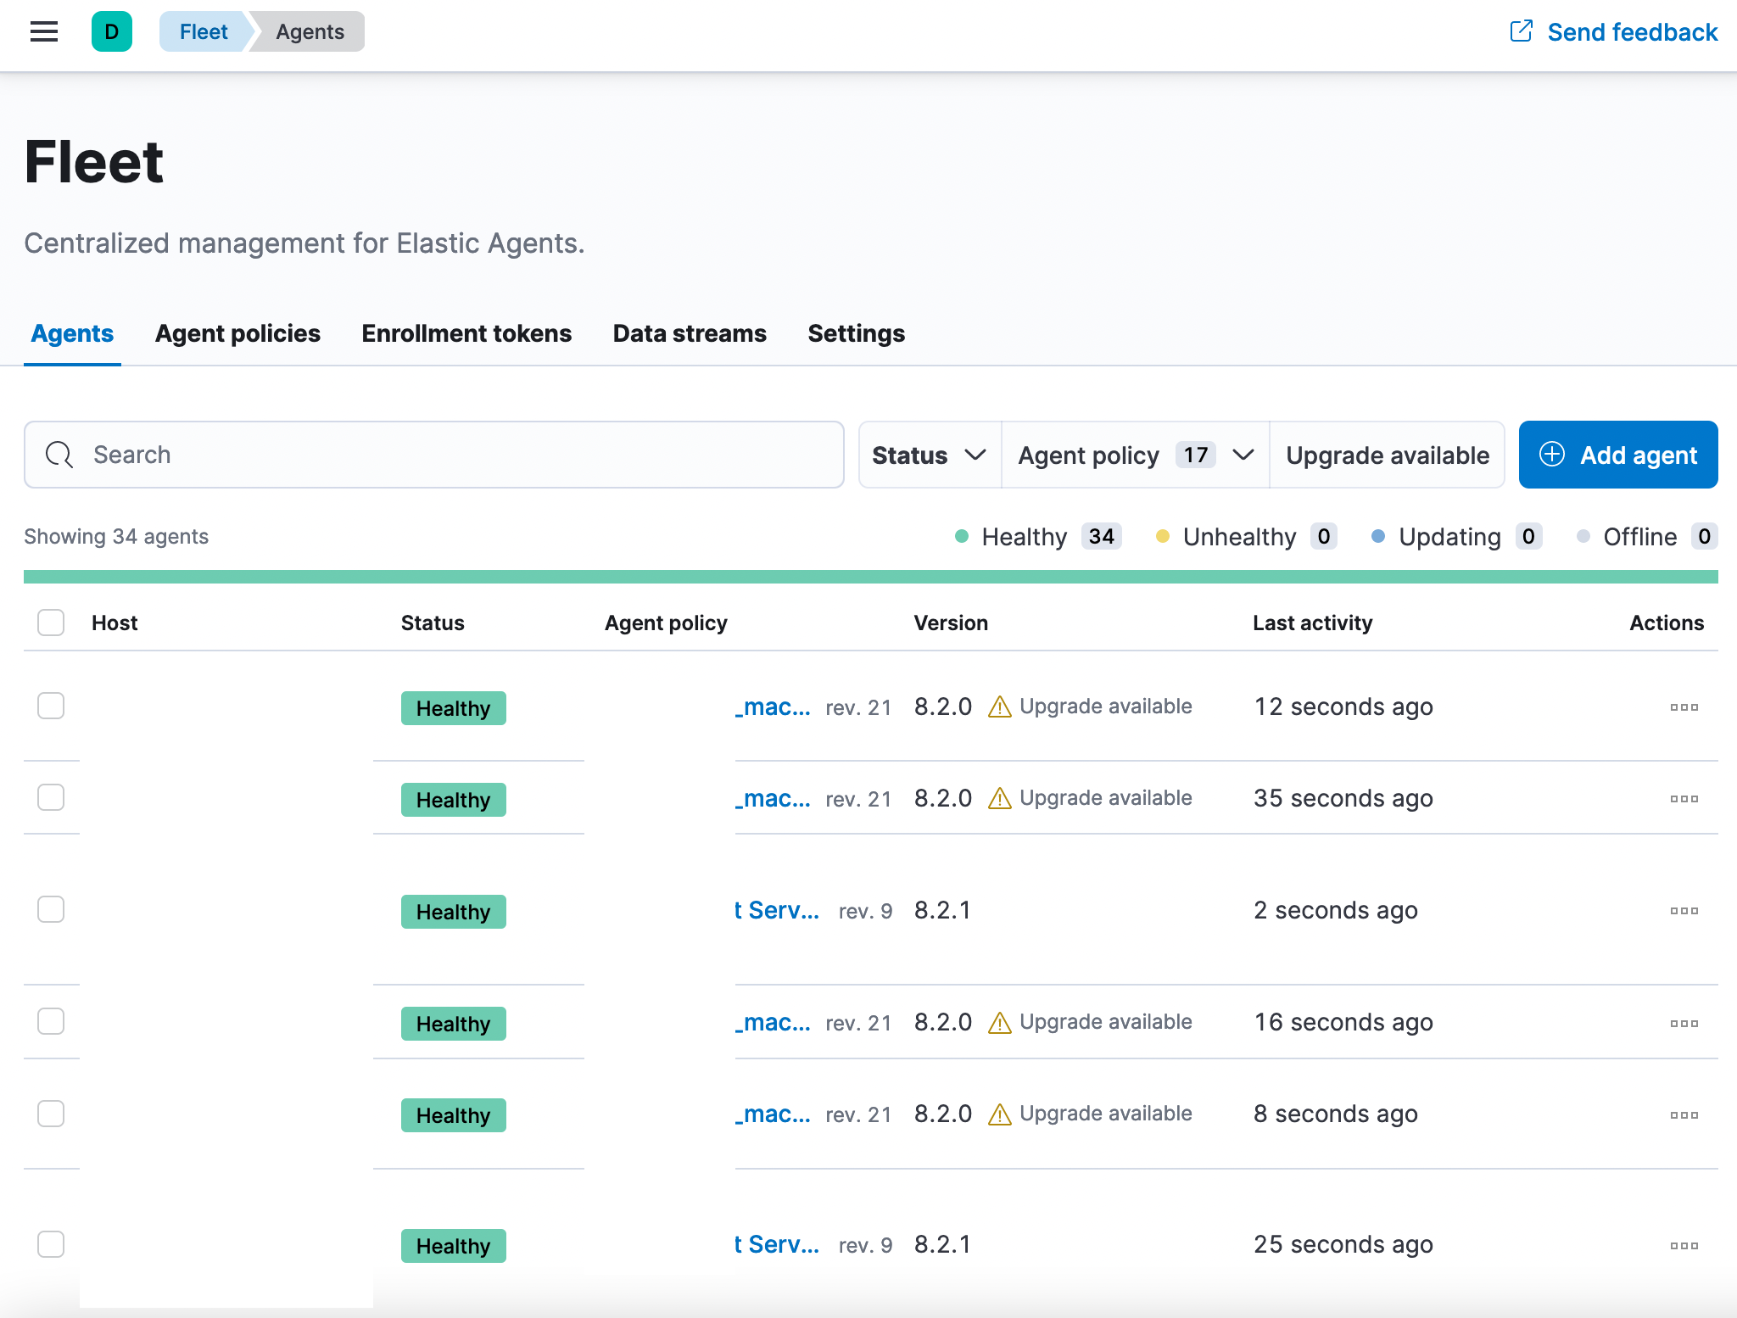Open actions menu for 25 seconds ago row
This screenshot has width=1737, height=1318.
[1684, 1246]
